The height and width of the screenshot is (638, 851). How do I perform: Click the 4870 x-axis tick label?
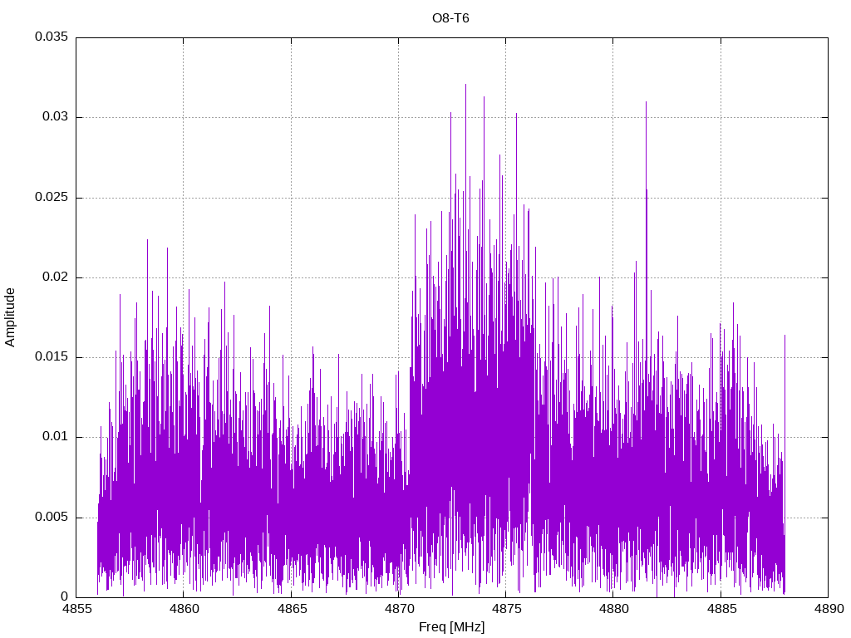coord(398,609)
